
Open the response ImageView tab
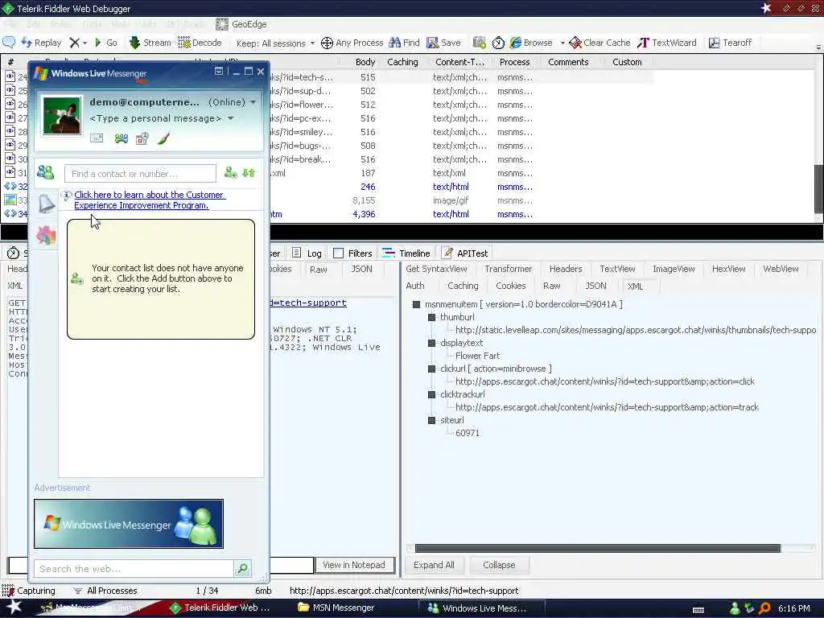tap(674, 269)
